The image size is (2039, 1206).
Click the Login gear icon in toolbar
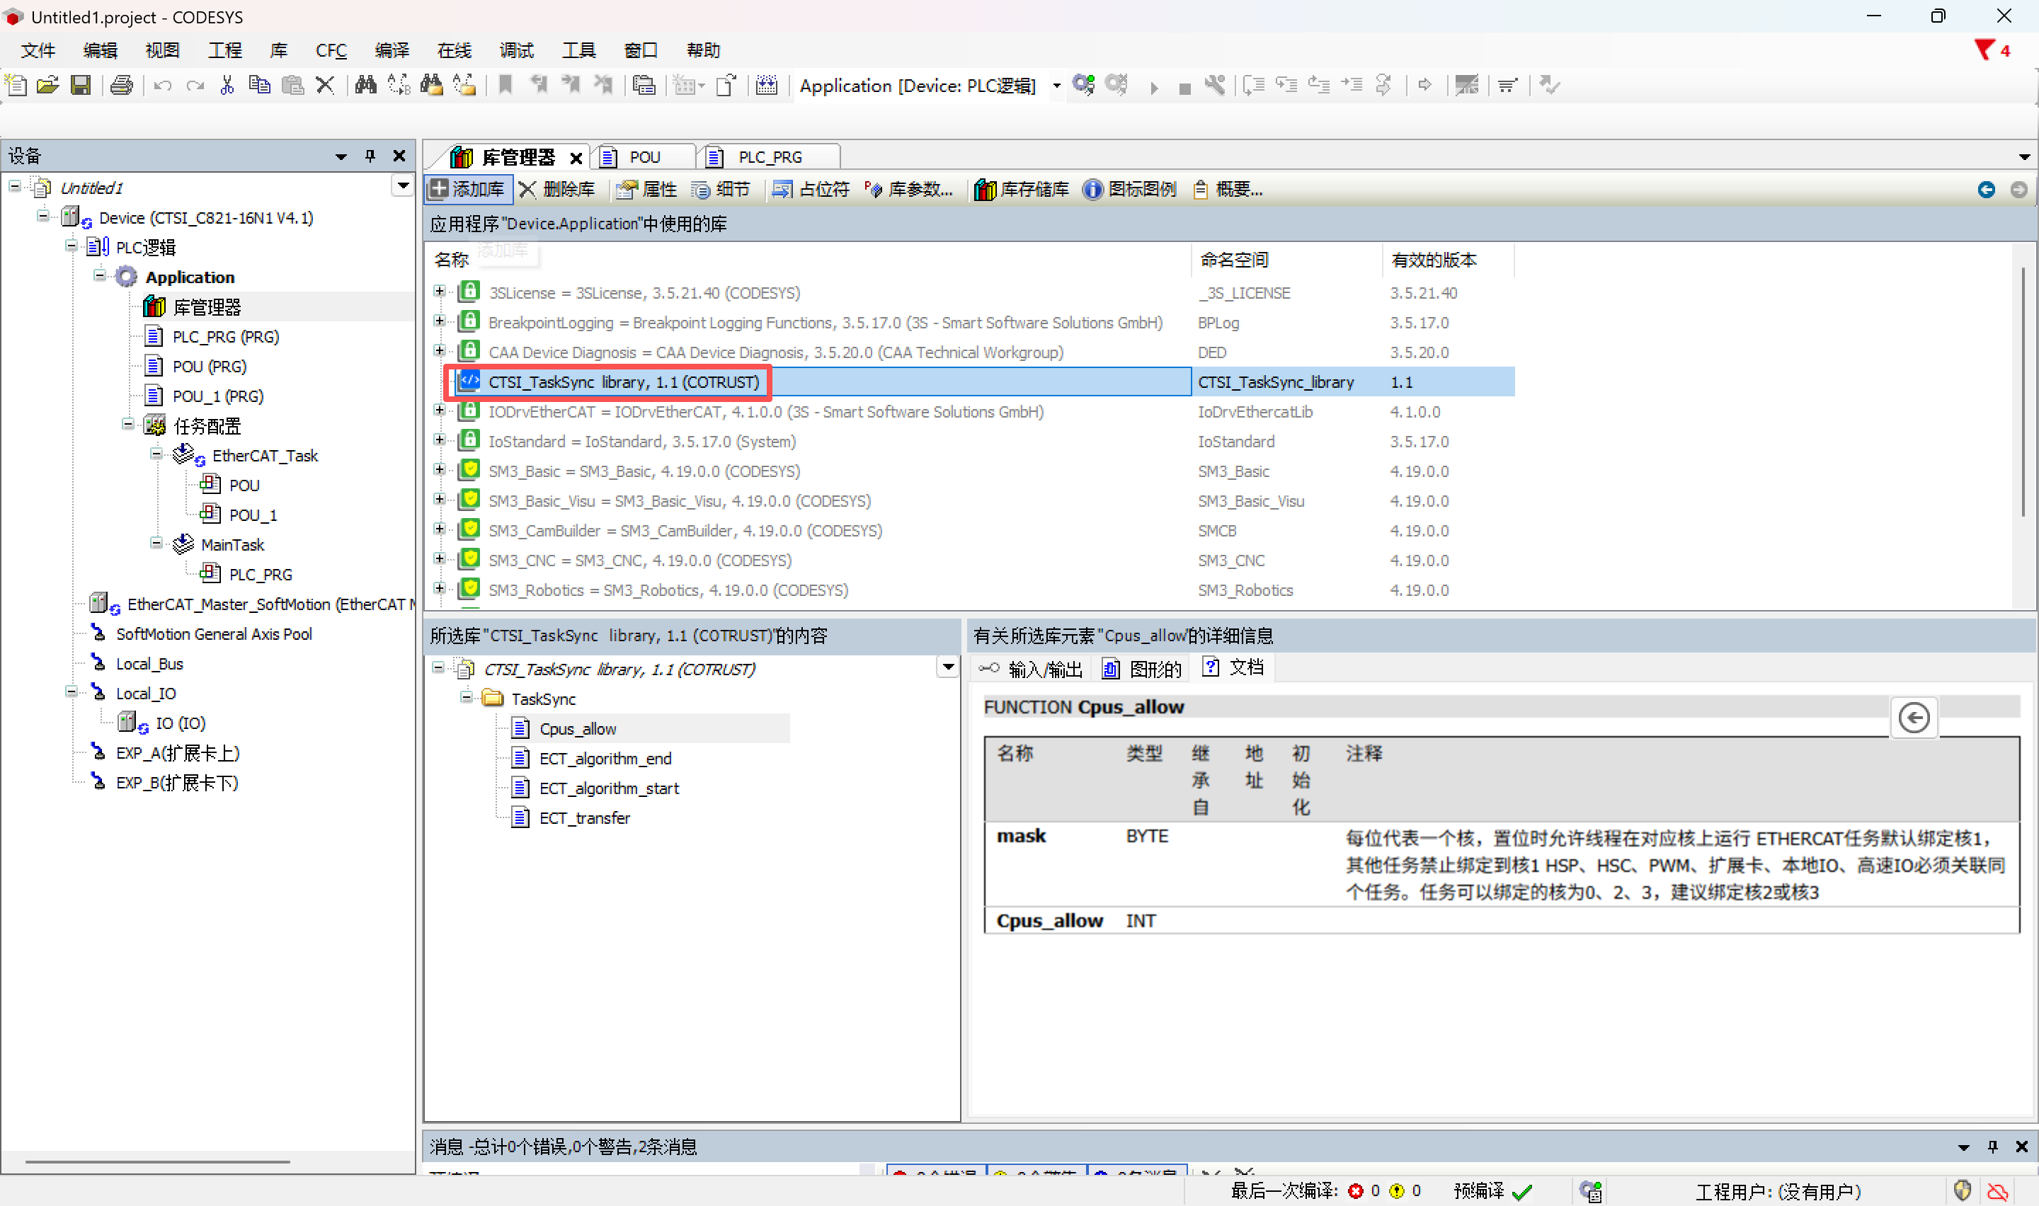tap(1083, 84)
